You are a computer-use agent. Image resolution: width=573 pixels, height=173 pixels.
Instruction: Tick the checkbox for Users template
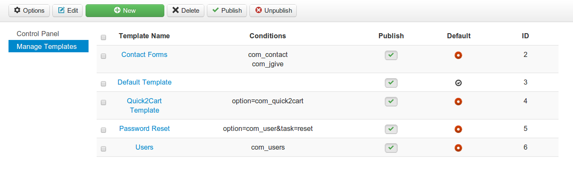[103, 149]
